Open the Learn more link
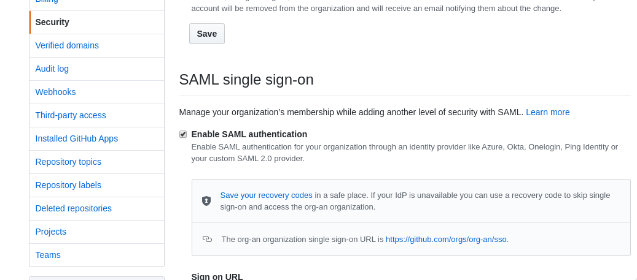The image size is (637, 280). pos(548,112)
